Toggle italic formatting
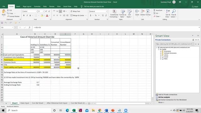Viewport: 201px width, 113px height. coord(27,15)
